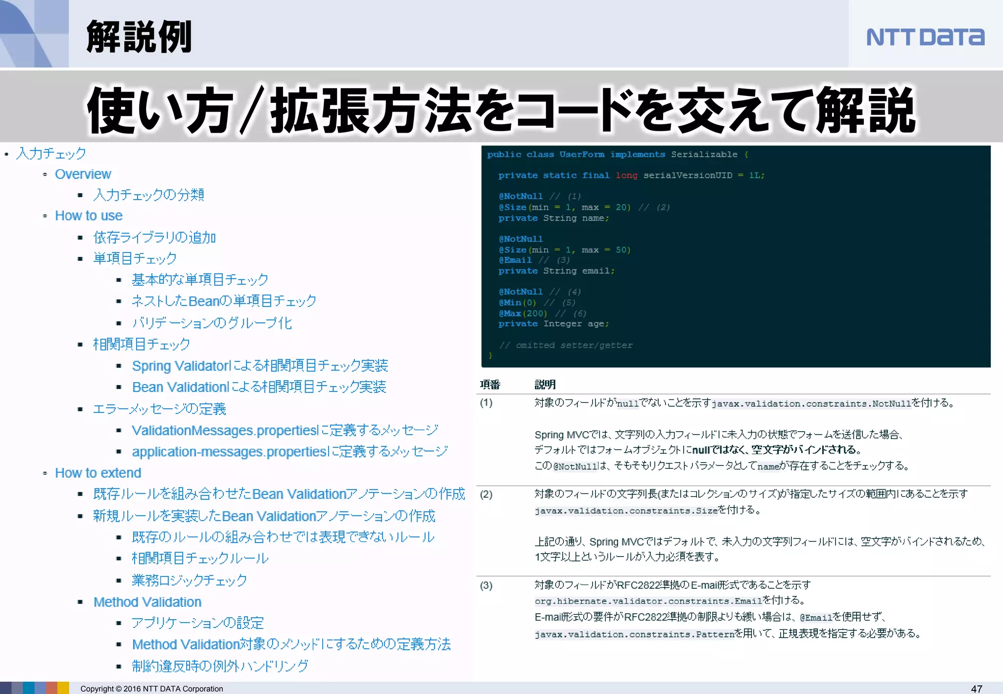Open 業務ロジックチェック link
Screen dimensions: 1003x694
190,580
